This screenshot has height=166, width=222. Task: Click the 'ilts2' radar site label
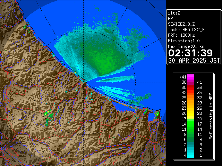click(x=174, y=13)
